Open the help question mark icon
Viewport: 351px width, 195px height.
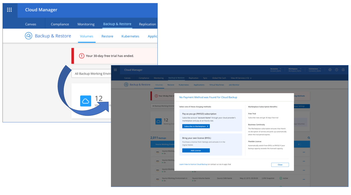[337, 70]
